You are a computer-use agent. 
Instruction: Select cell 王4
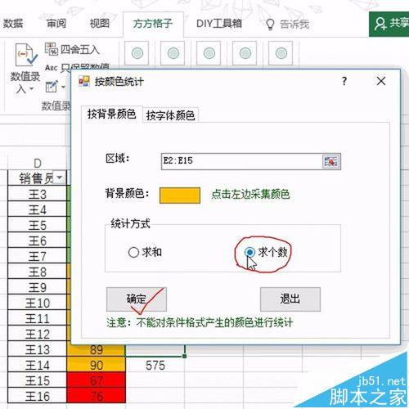tap(38, 209)
